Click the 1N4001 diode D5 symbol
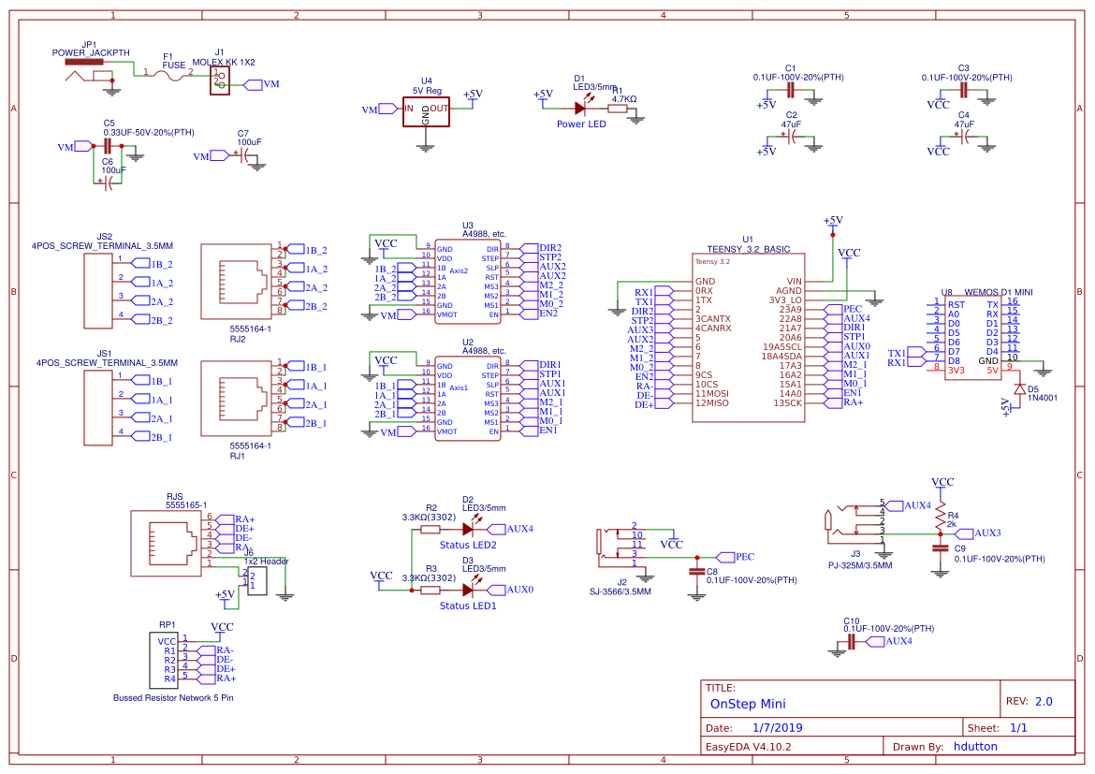 (x=1020, y=388)
